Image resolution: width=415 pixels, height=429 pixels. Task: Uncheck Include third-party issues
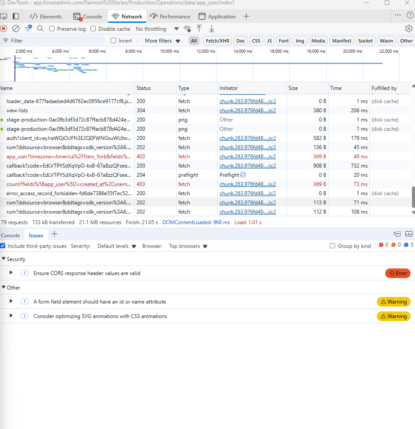pyautogui.click(x=3, y=246)
